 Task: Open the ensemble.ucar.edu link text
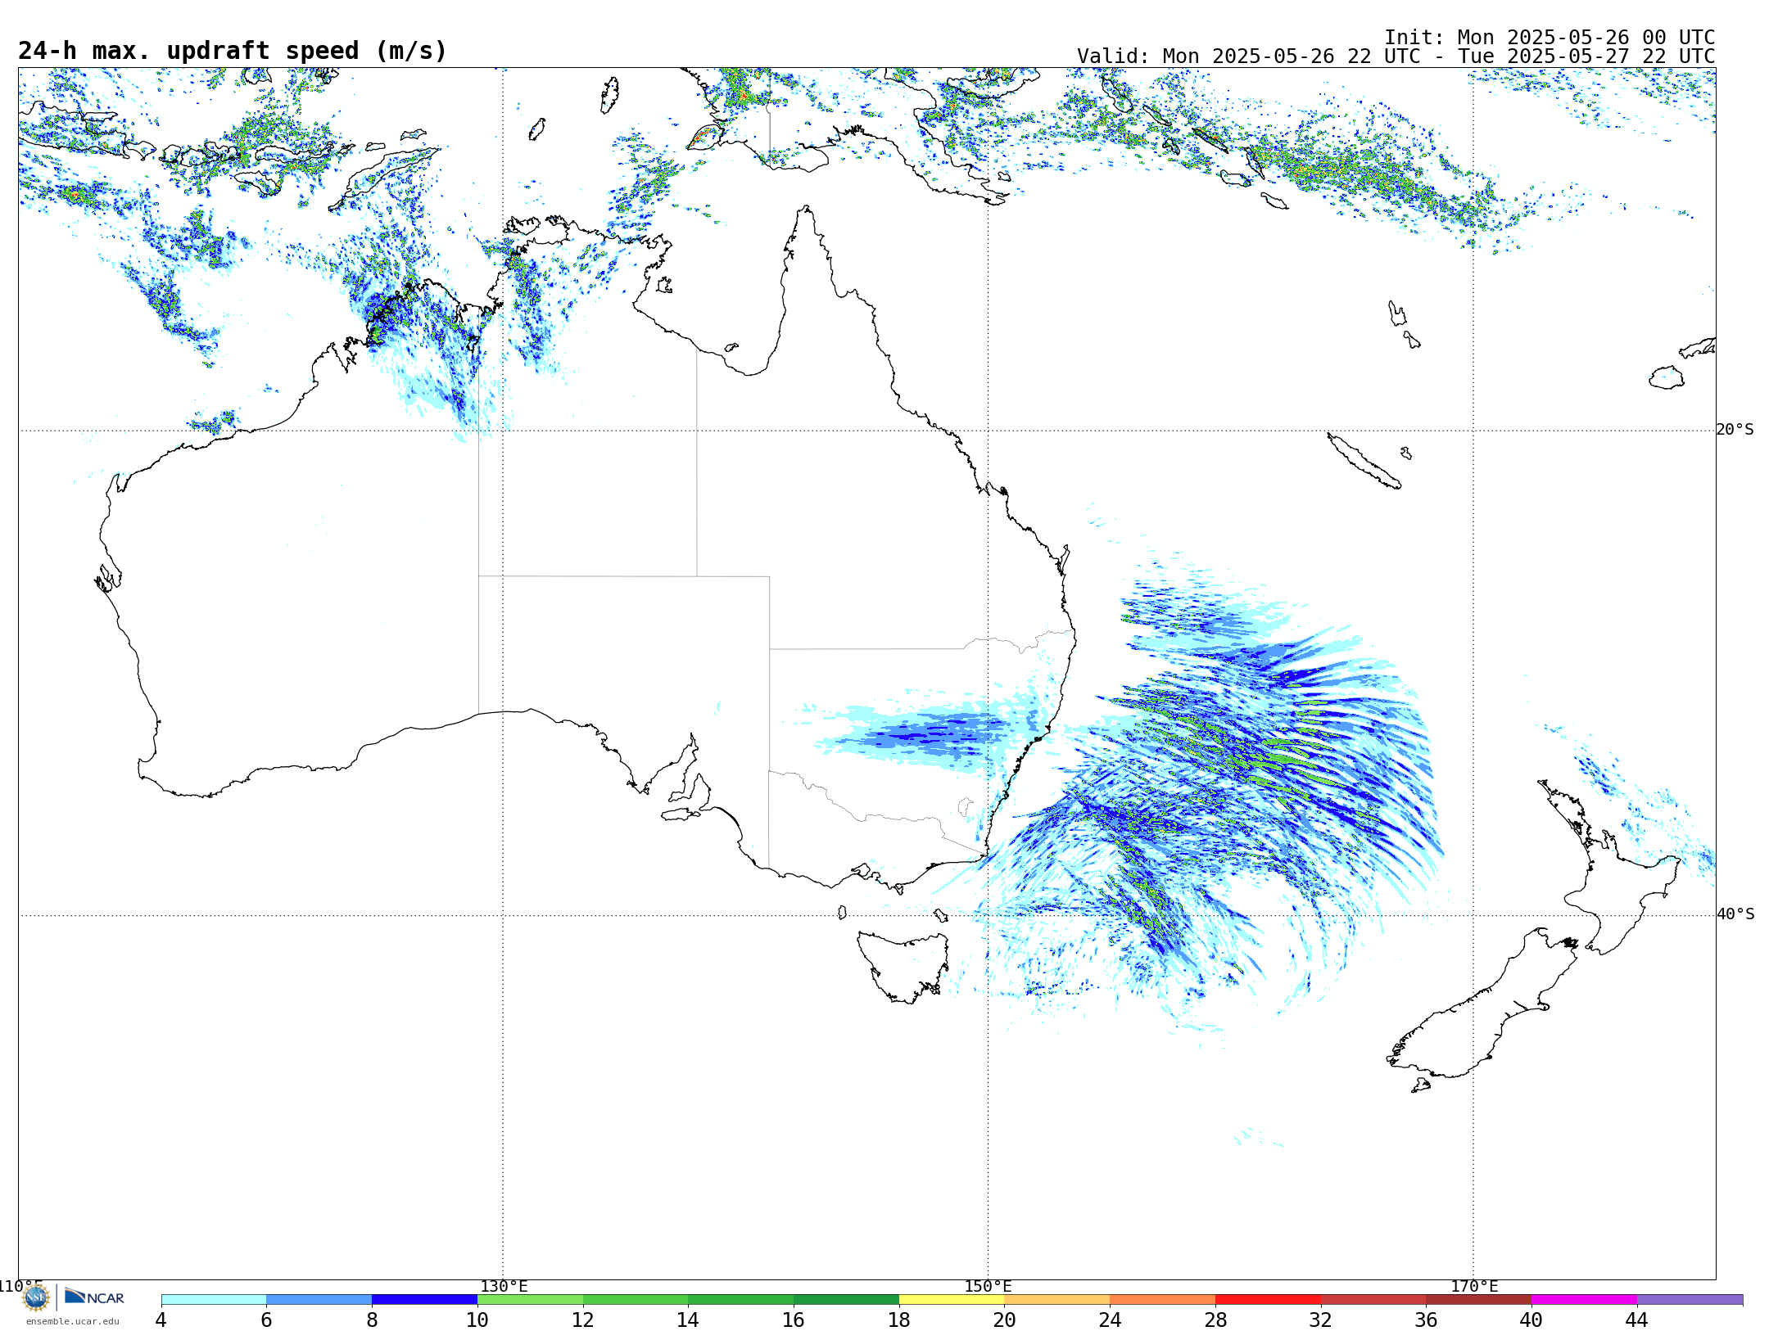[x=73, y=1321]
